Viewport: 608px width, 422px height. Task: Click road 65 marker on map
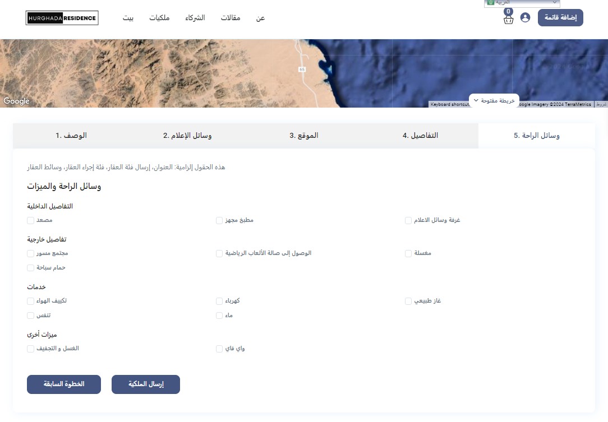coord(302,69)
